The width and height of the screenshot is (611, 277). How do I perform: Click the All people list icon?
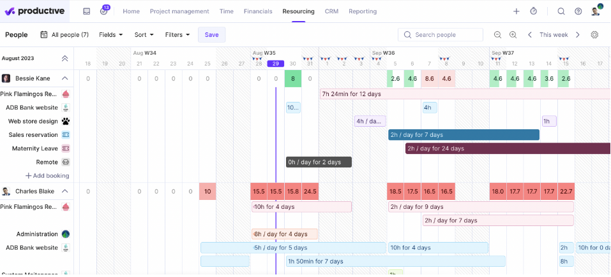[44, 35]
